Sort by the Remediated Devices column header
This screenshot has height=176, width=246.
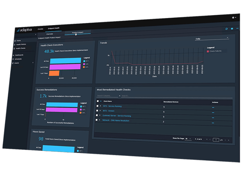(x=171, y=102)
